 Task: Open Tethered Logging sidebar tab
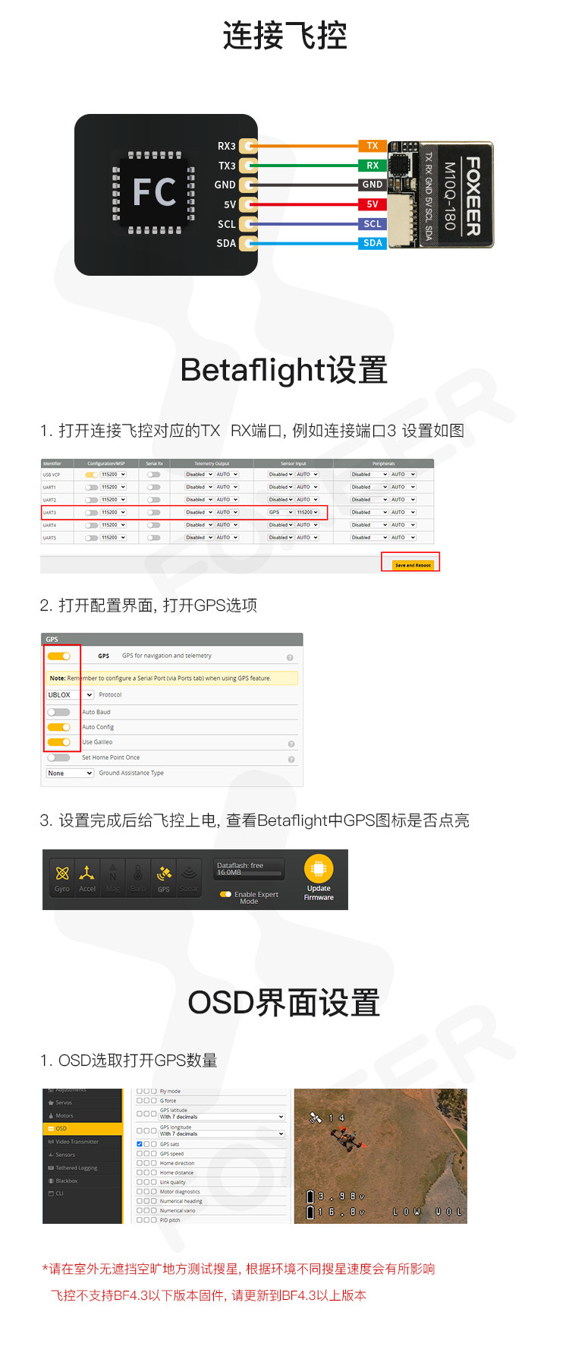point(83,1168)
